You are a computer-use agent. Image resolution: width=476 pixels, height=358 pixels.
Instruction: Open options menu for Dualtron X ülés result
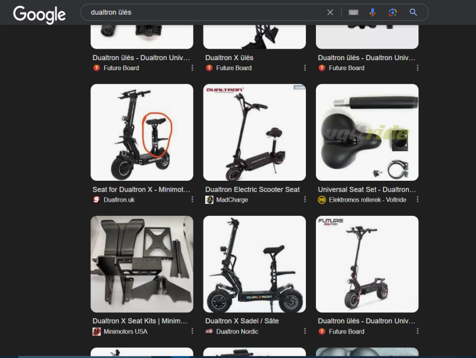(305, 68)
